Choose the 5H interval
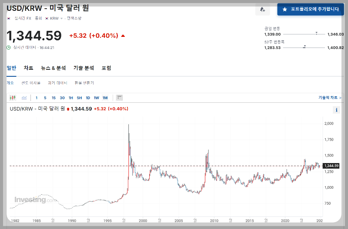Viewport: 348px width, 229px height. (x=79, y=98)
